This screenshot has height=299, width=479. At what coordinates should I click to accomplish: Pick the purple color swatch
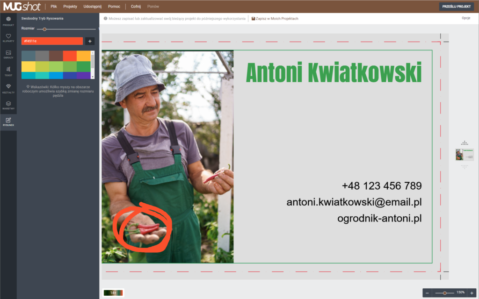pyautogui.click(x=83, y=75)
